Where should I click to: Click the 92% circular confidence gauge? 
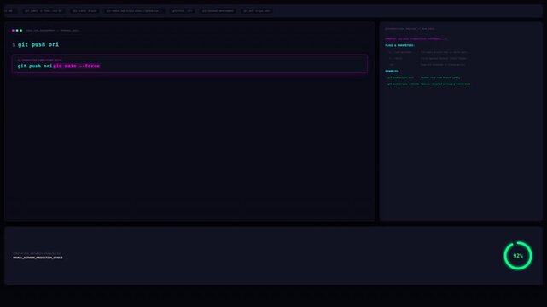point(518,256)
